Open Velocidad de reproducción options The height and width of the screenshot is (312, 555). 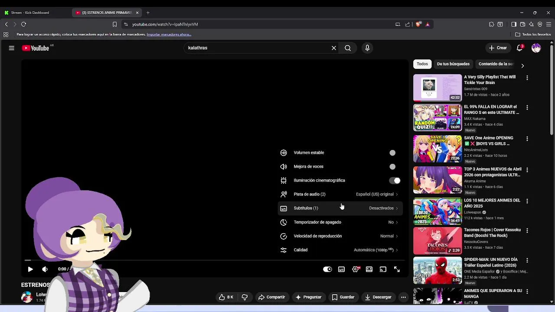coord(340,236)
